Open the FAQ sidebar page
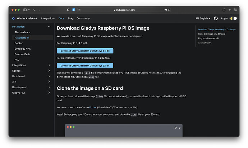 coord(17,60)
